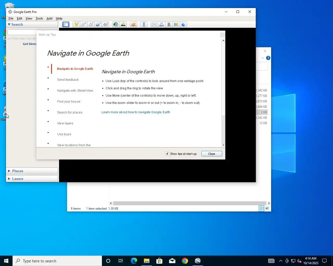This screenshot has height=266, width=333.
Task: Add an image overlay icon
Action: [98, 24]
